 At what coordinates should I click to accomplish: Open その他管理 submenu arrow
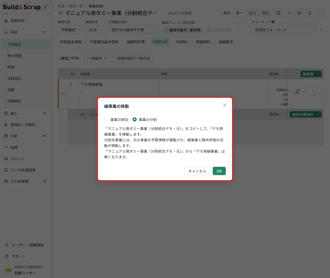[44, 181]
